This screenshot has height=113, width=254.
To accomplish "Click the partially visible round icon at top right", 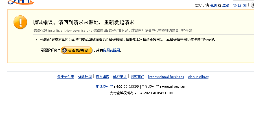I will point(253,5).
